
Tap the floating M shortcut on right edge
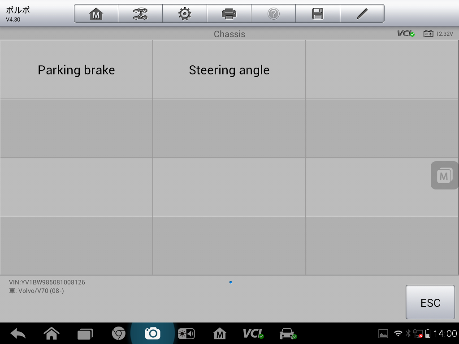[444, 176]
